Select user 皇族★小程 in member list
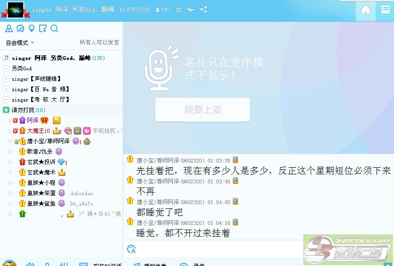Viewport: 394px width, 266px height. tap(41, 183)
